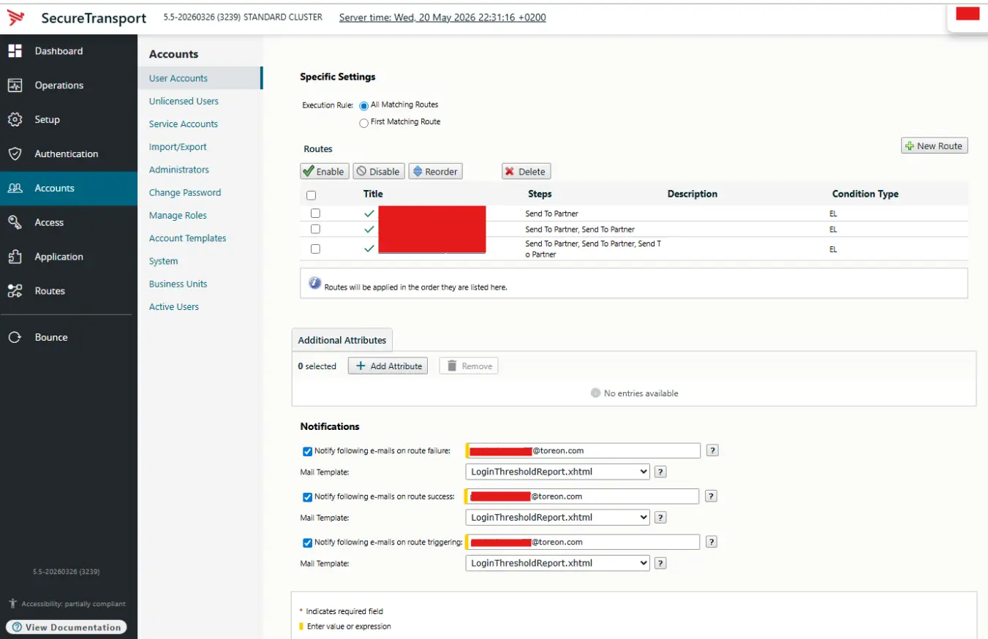The height and width of the screenshot is (639, 988).
Task: Click the Bounce refresh icon
Action: click(x=15, y=338)
